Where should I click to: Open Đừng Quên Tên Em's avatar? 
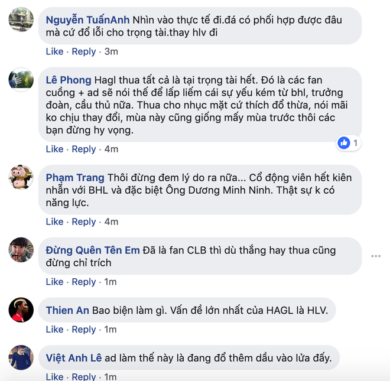point(21,250)
